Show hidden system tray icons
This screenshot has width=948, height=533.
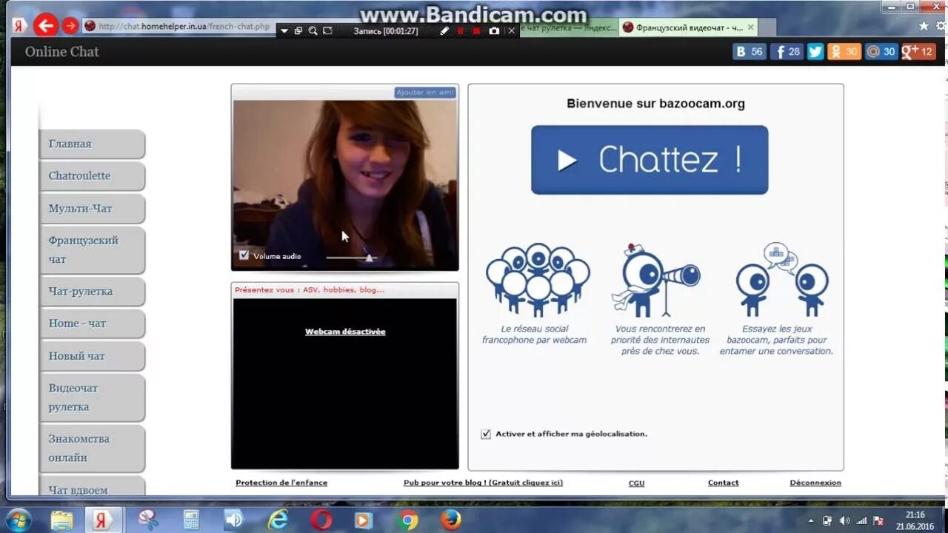(810, 520)
